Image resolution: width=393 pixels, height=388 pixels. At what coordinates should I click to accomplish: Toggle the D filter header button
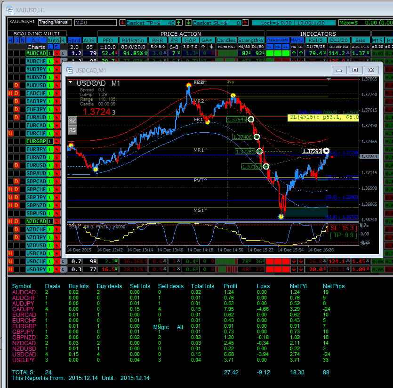(x=16, y=40)
